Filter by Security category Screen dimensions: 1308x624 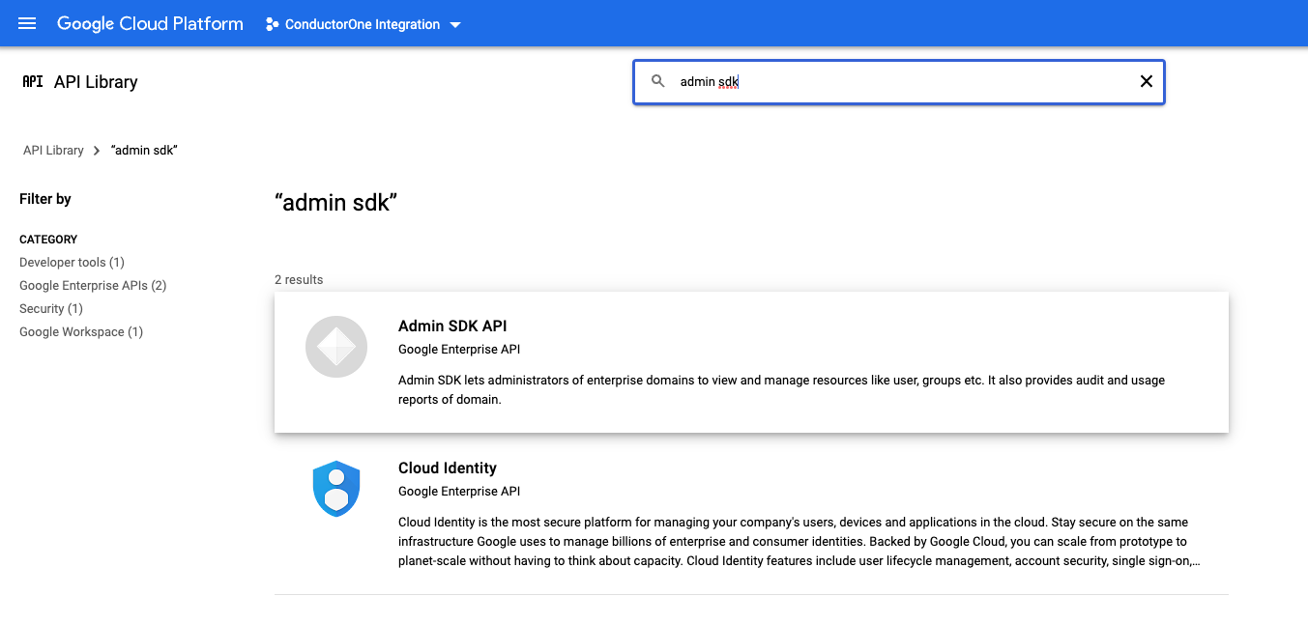coord(51,309)
